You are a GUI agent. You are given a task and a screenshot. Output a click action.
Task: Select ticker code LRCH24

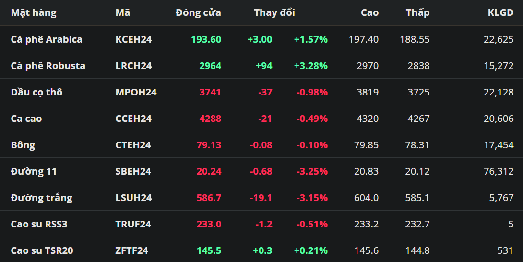pos(133,66)
